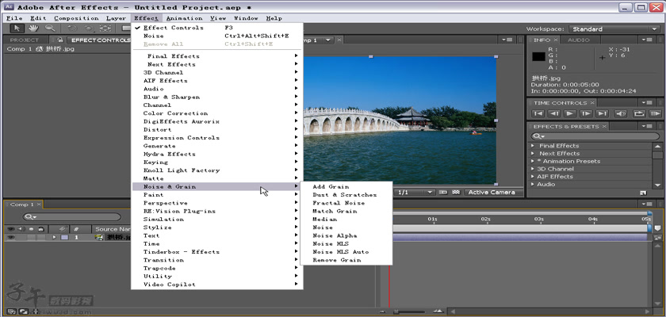This screenshot has width=666, height=317.
Task: Step forward one frame in Time Controls
Action: (586, 114)
